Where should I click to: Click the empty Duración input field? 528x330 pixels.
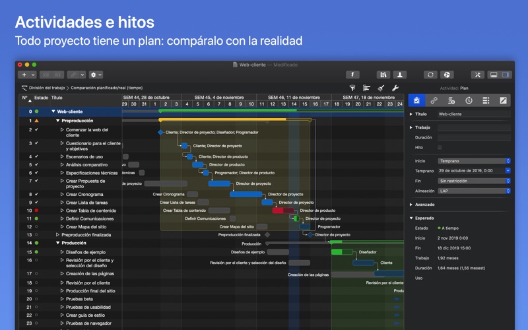[x=474, y=137]
